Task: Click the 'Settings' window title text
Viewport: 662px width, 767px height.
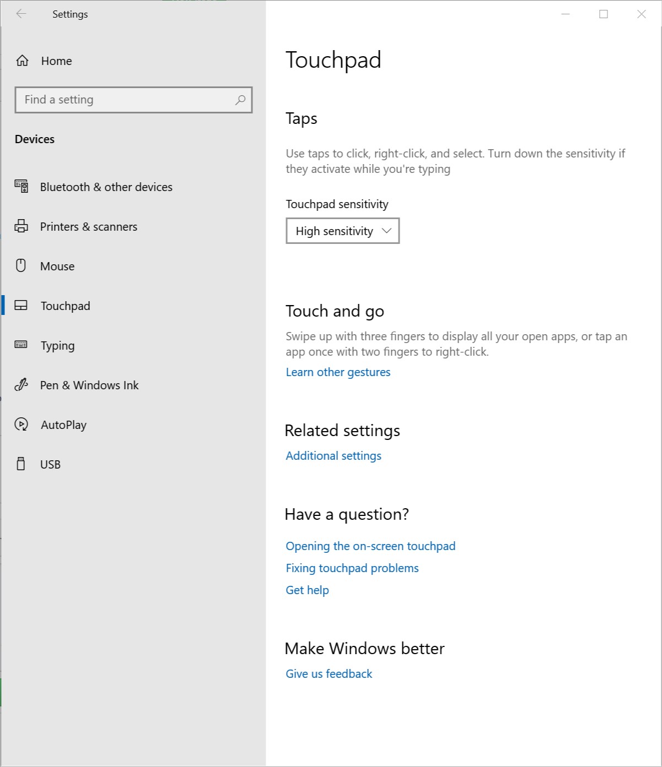Action: (x=70, y=14)
